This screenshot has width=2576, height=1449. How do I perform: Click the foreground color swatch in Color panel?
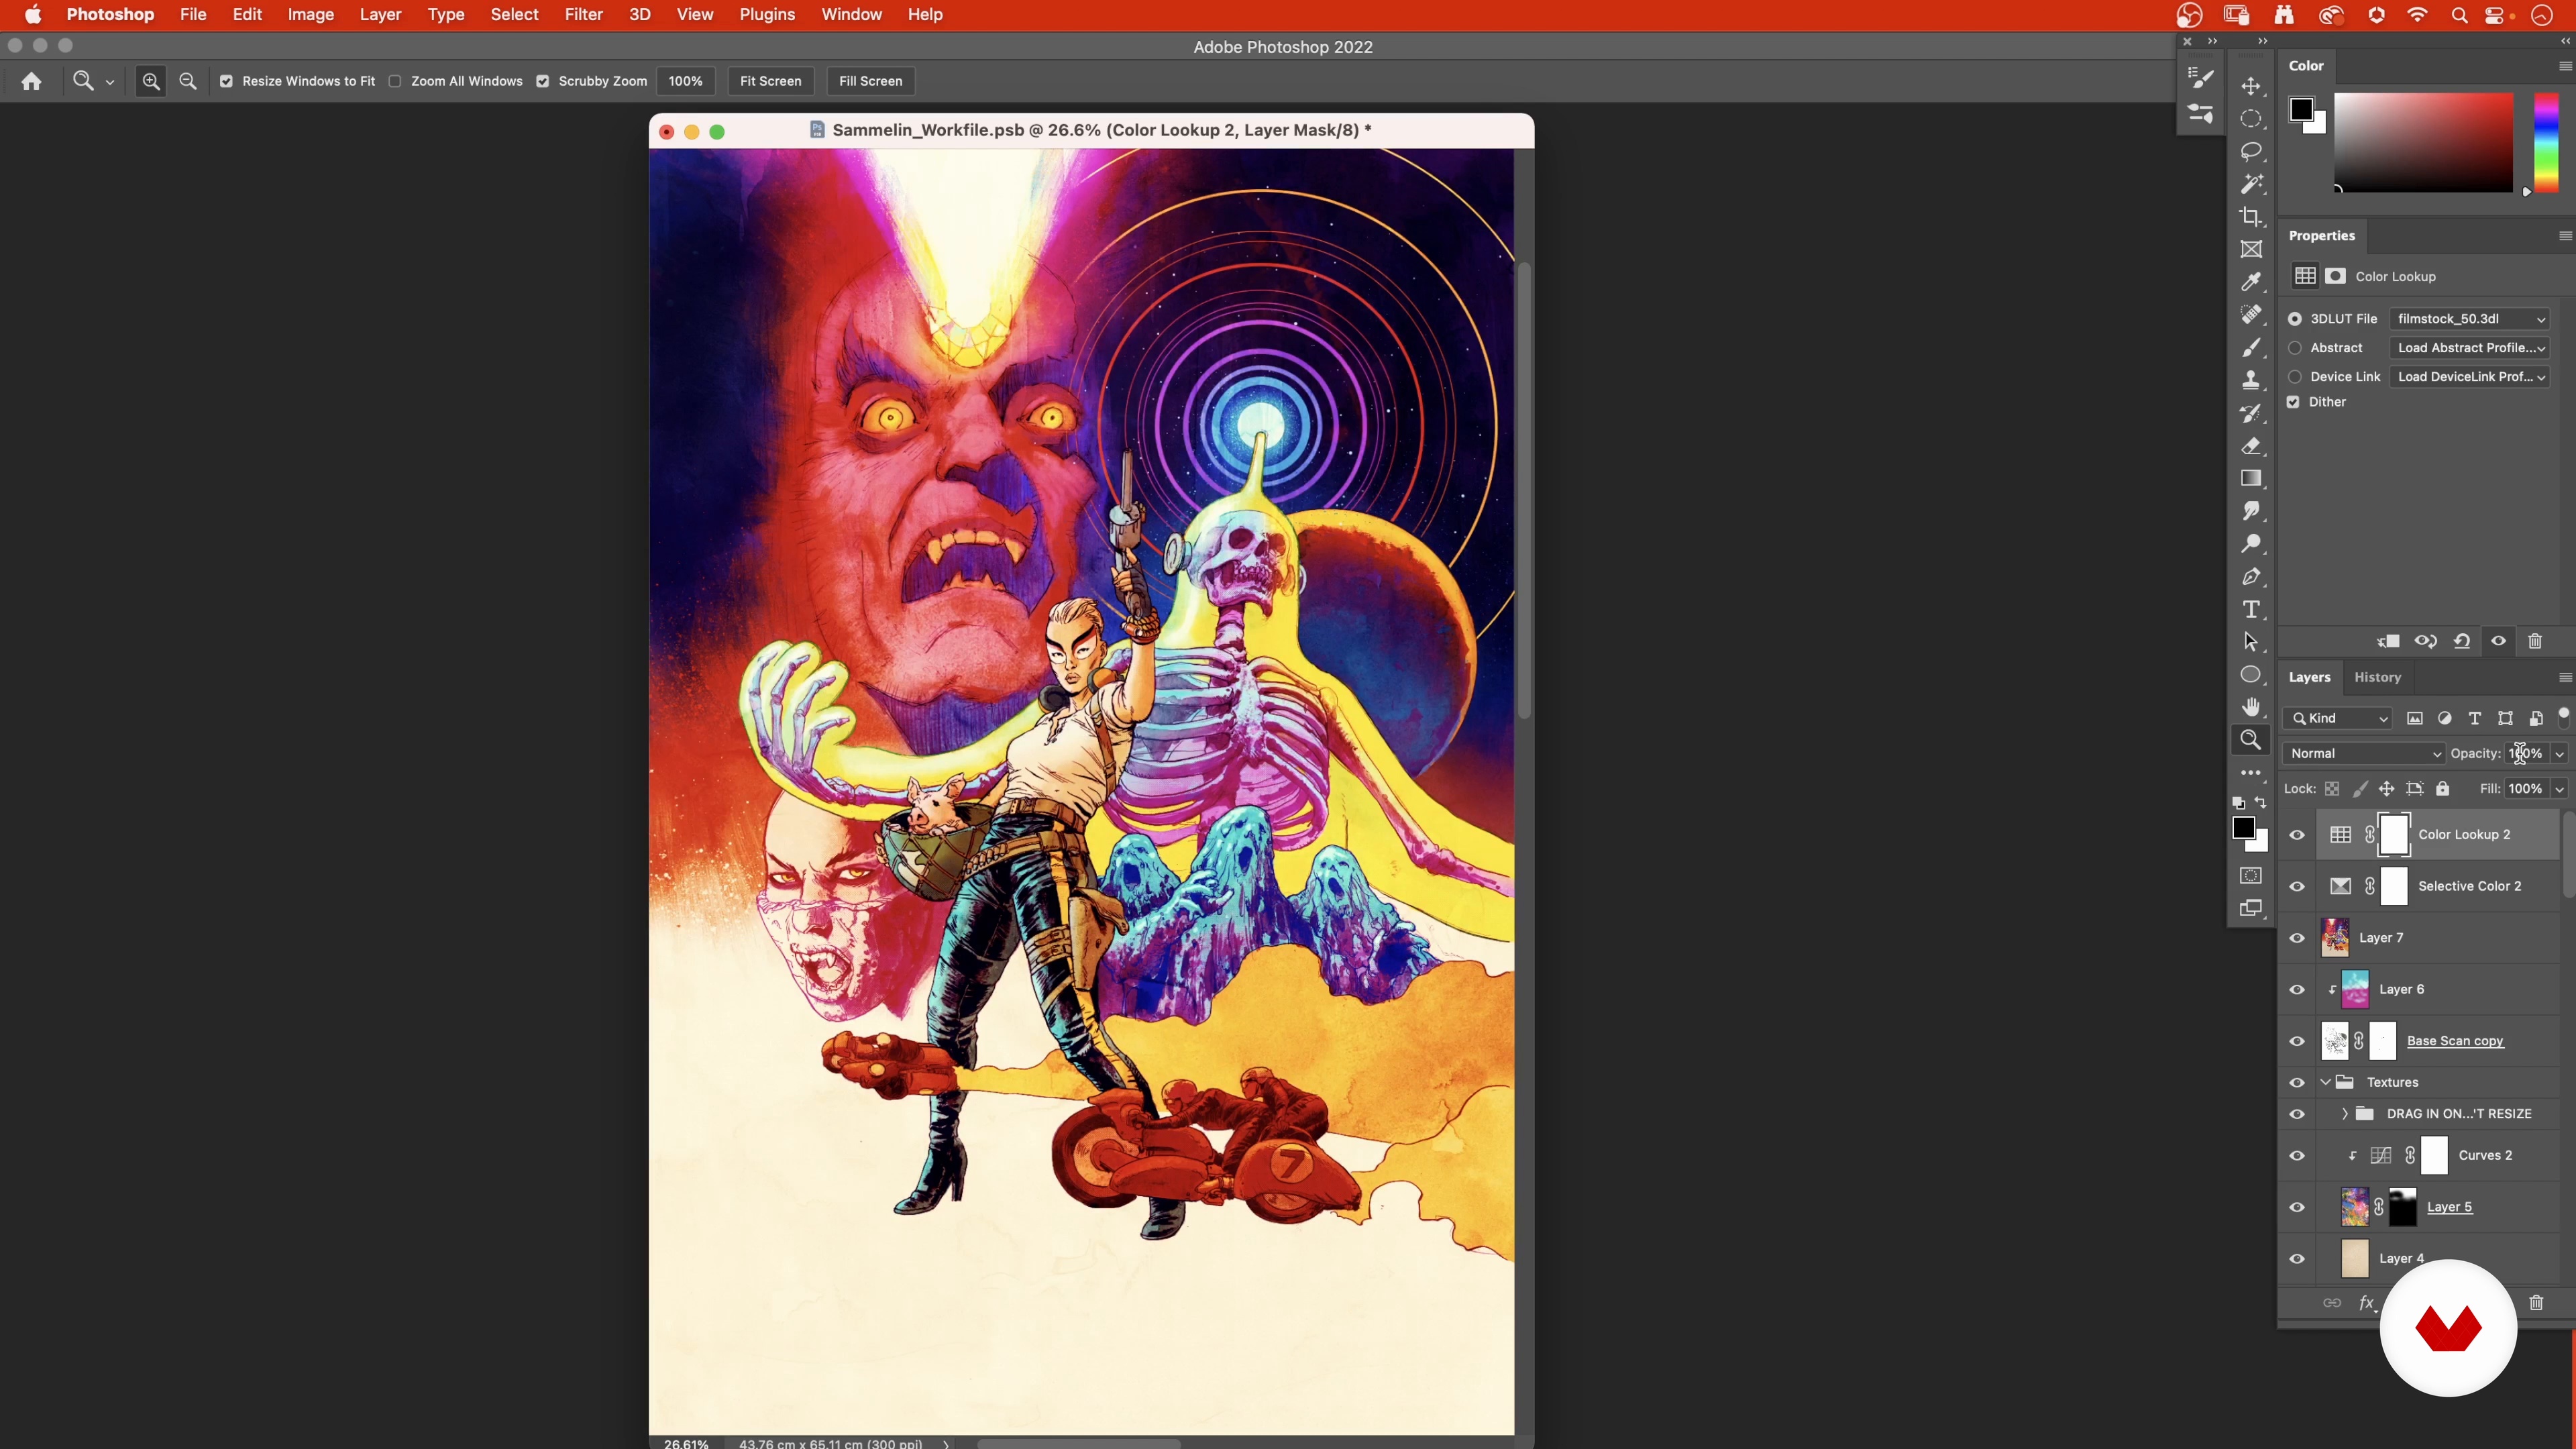point(2301,109)
